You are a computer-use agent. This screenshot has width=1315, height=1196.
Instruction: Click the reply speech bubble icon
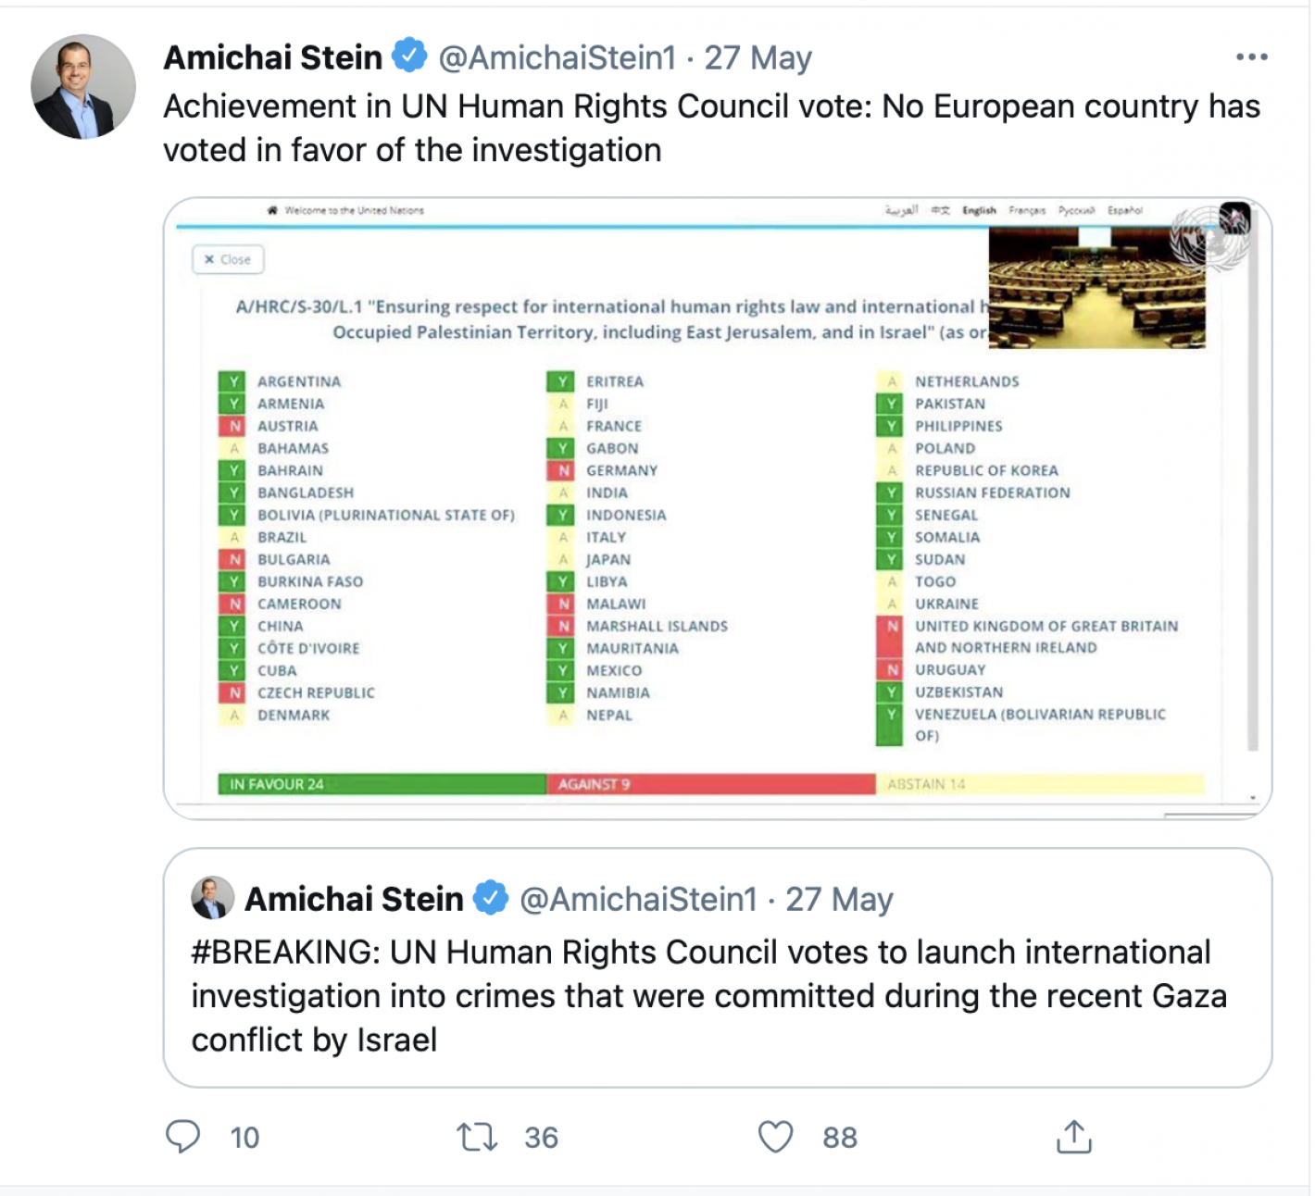[182, 1136]
